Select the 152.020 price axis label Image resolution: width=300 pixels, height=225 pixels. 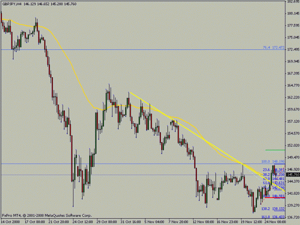(293, 145)
